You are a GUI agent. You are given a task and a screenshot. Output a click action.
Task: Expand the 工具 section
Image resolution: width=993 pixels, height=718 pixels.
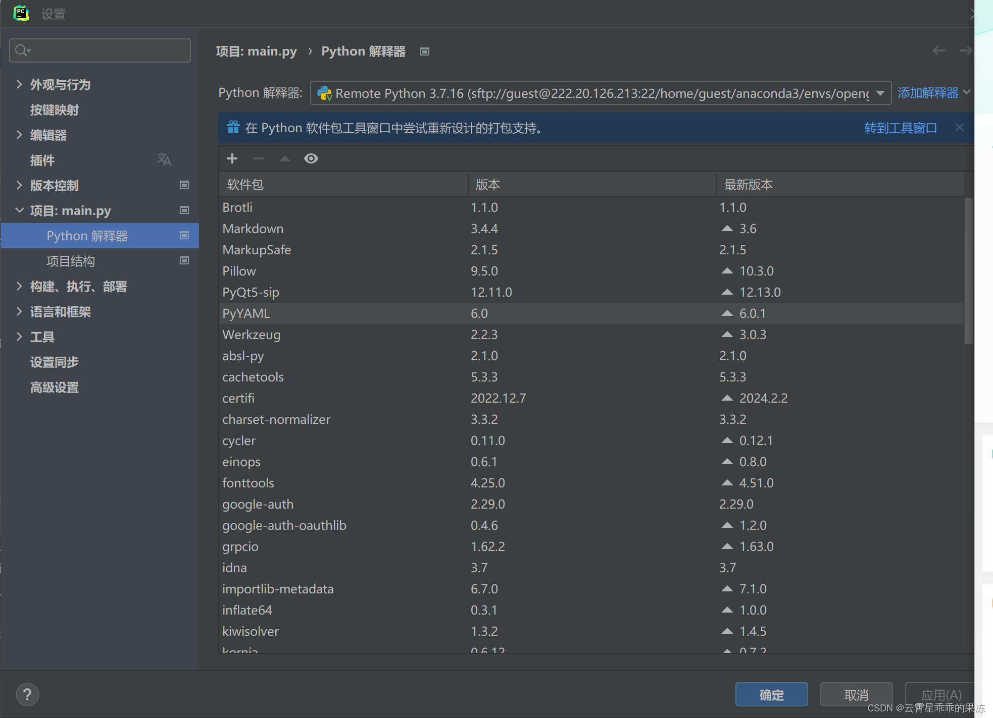click(19, 337)
